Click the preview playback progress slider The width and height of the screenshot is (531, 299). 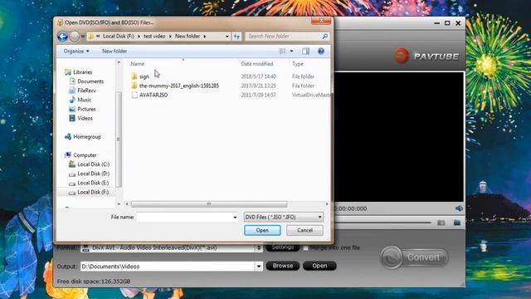coord(382,223)
